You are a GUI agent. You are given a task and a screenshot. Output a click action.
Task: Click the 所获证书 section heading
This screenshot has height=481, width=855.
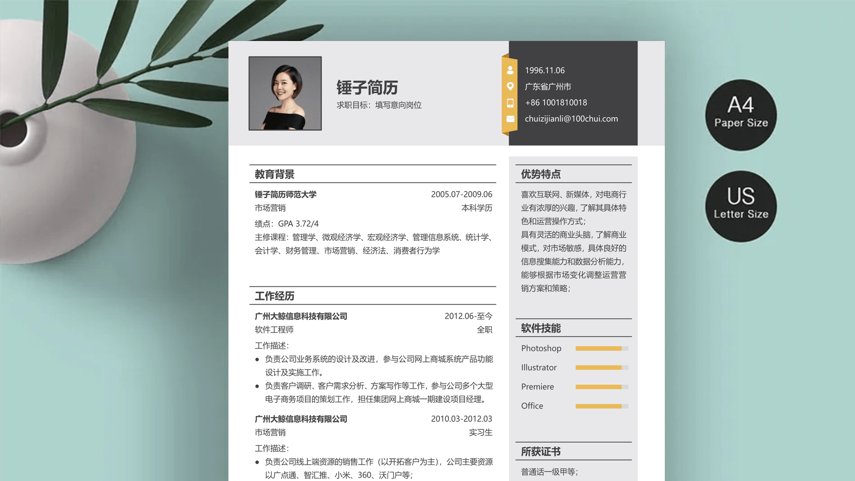coord(541,452)
